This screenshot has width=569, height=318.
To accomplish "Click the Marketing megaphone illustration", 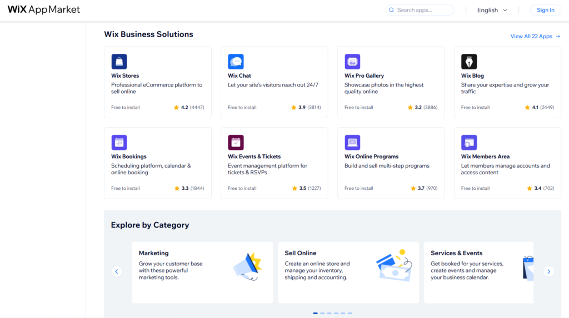I will pos(247,266).
